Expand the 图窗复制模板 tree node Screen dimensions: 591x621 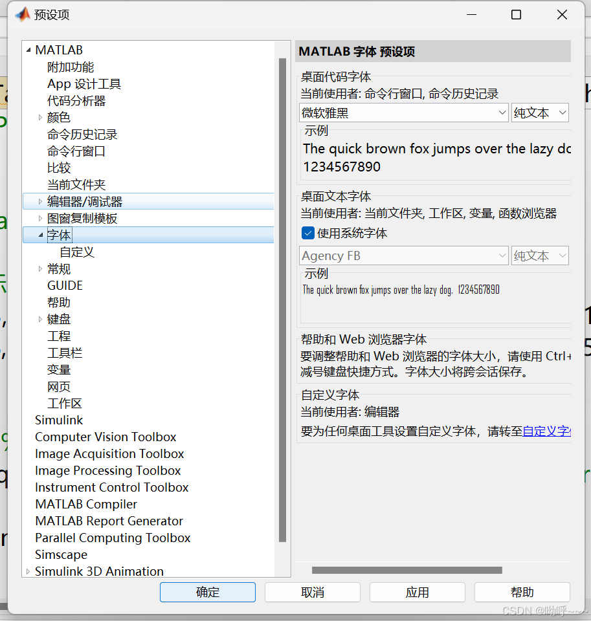[x=40, y=219]
